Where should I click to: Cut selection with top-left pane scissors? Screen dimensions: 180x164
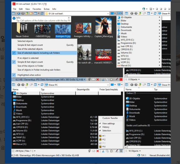(x=103, y=80)
